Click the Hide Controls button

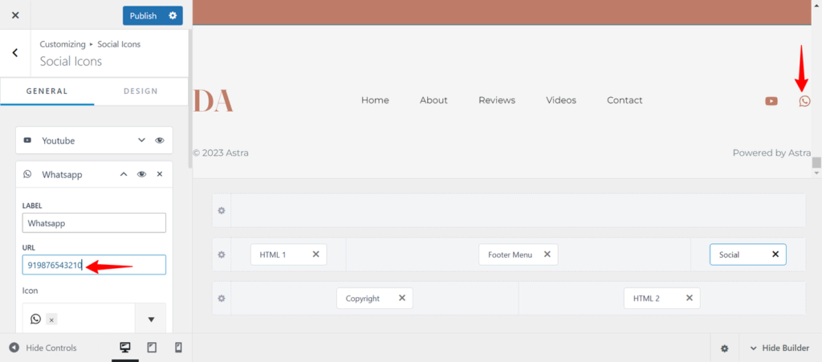click(x=43, y=348)
